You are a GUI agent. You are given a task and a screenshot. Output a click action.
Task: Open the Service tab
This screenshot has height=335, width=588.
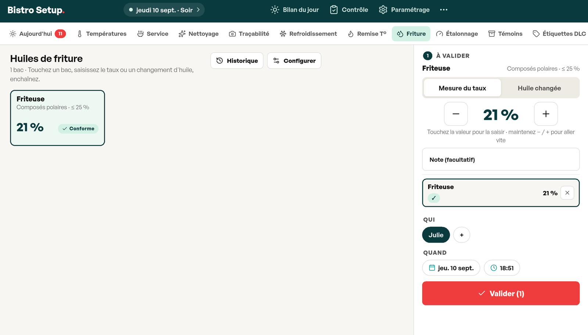click(x=153, y=34)
